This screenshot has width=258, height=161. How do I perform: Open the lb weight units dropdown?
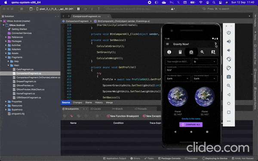click(x=205, y=61)
